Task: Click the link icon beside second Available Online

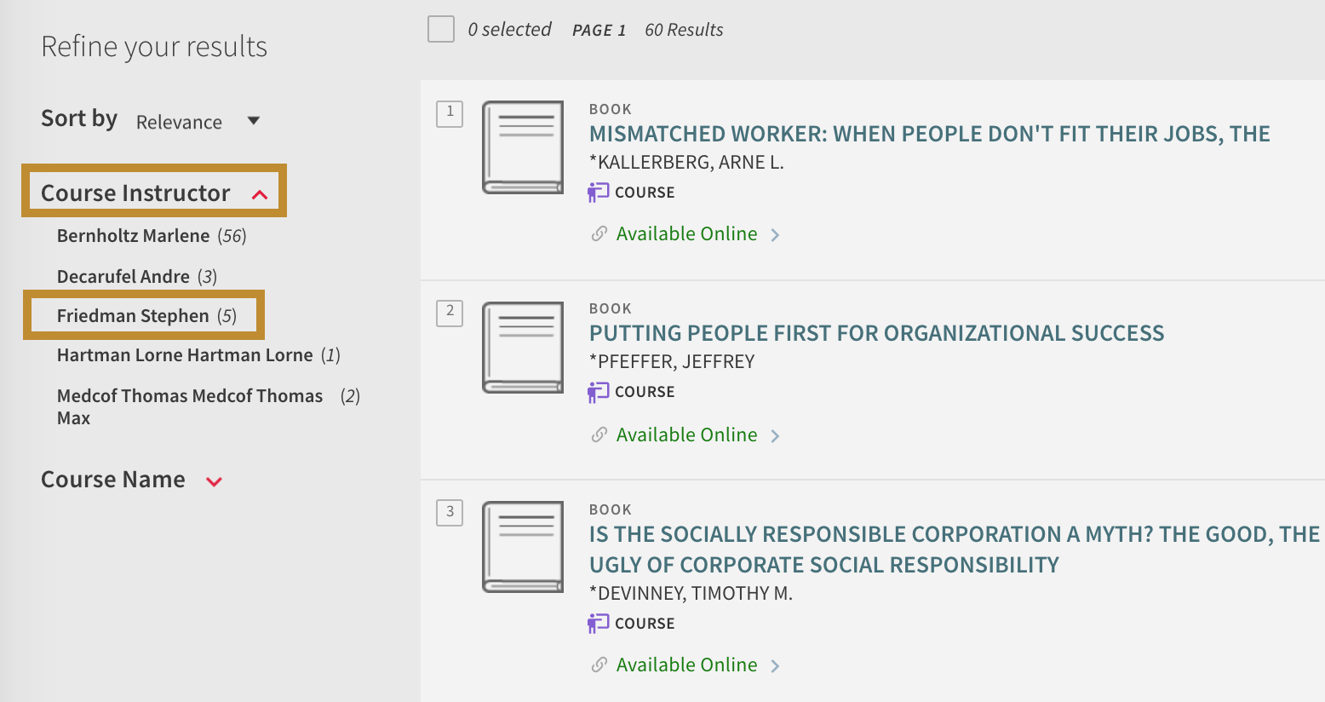Action: pos(599,434)
